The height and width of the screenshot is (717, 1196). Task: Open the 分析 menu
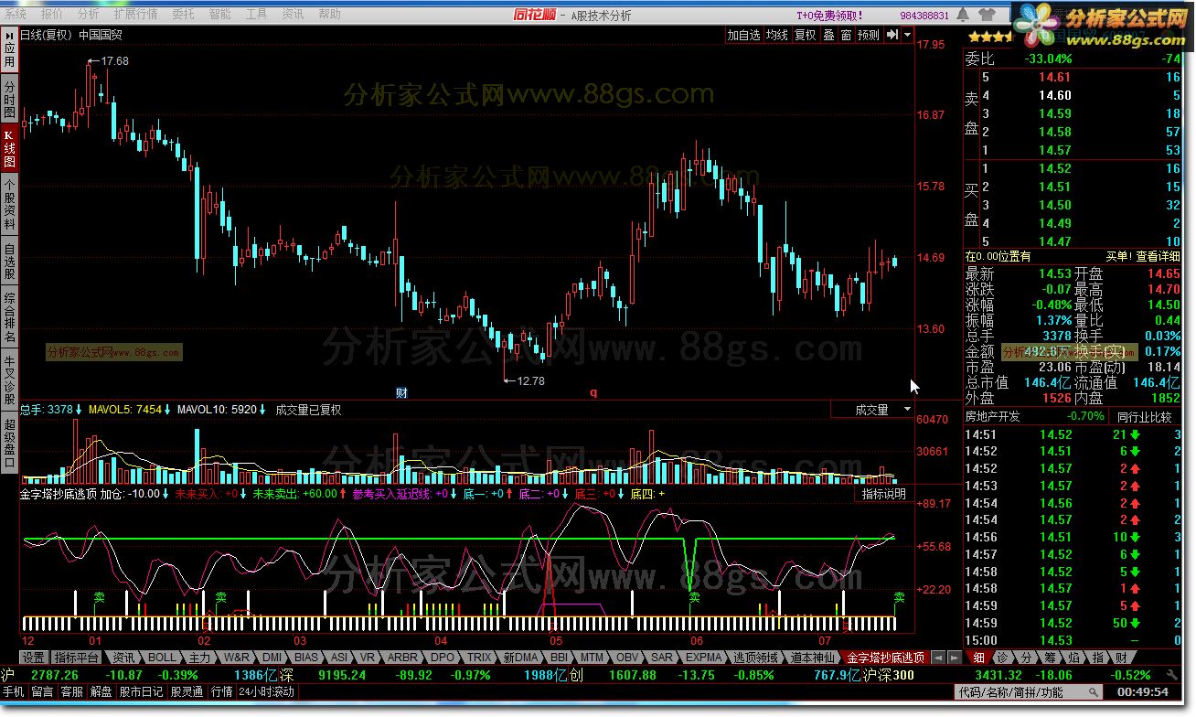coord(88,15)
